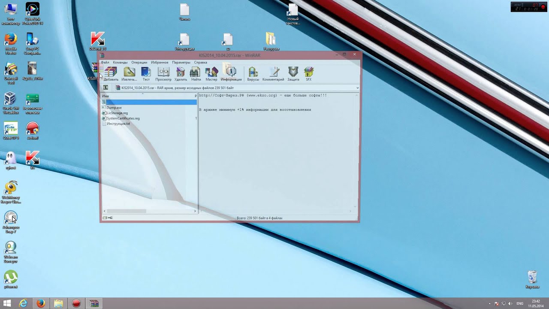549x309 pixels.
Task: Select the Webcam Surveyor shortcut
Action: pos(11,252)
